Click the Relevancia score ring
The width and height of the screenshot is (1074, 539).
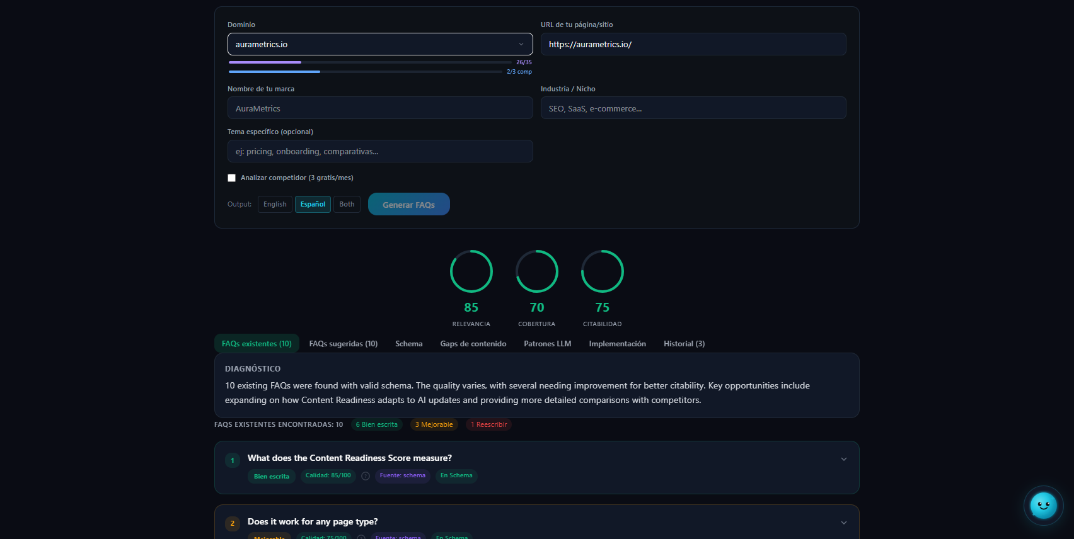[x=471, y=271]
